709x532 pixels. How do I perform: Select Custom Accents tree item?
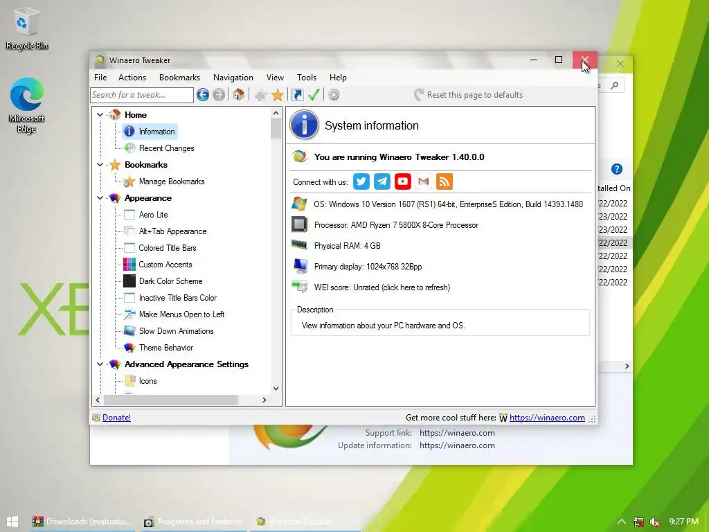[165, 265]
